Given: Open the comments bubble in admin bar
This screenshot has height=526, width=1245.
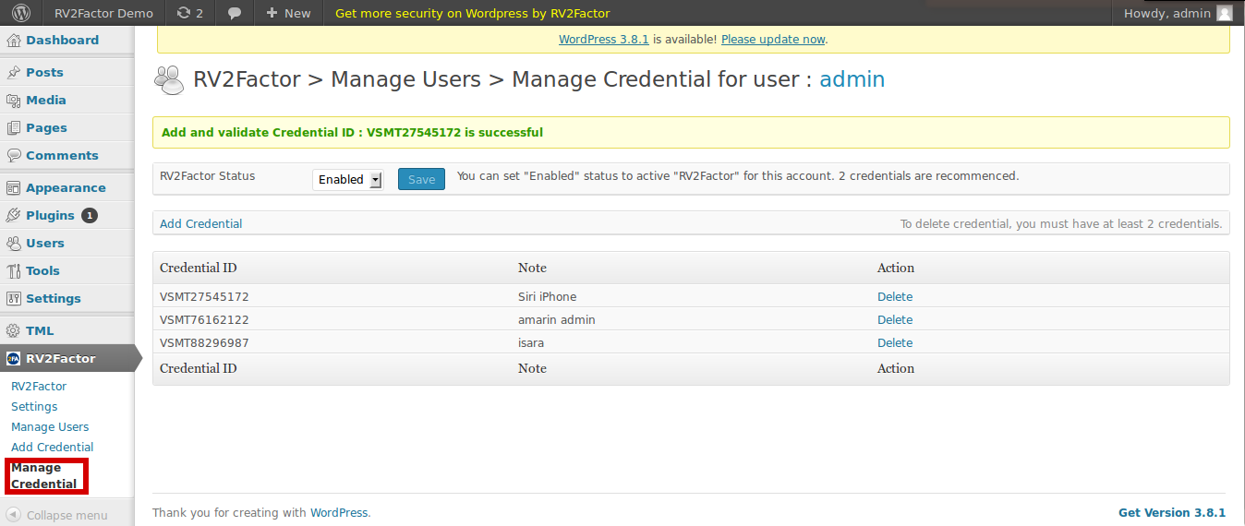Looking at the screenshot, I should [x=236, y=13].
